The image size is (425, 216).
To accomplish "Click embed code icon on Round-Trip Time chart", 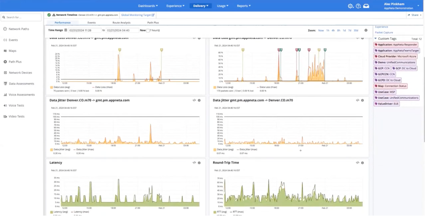I will (x=357, y=163).
